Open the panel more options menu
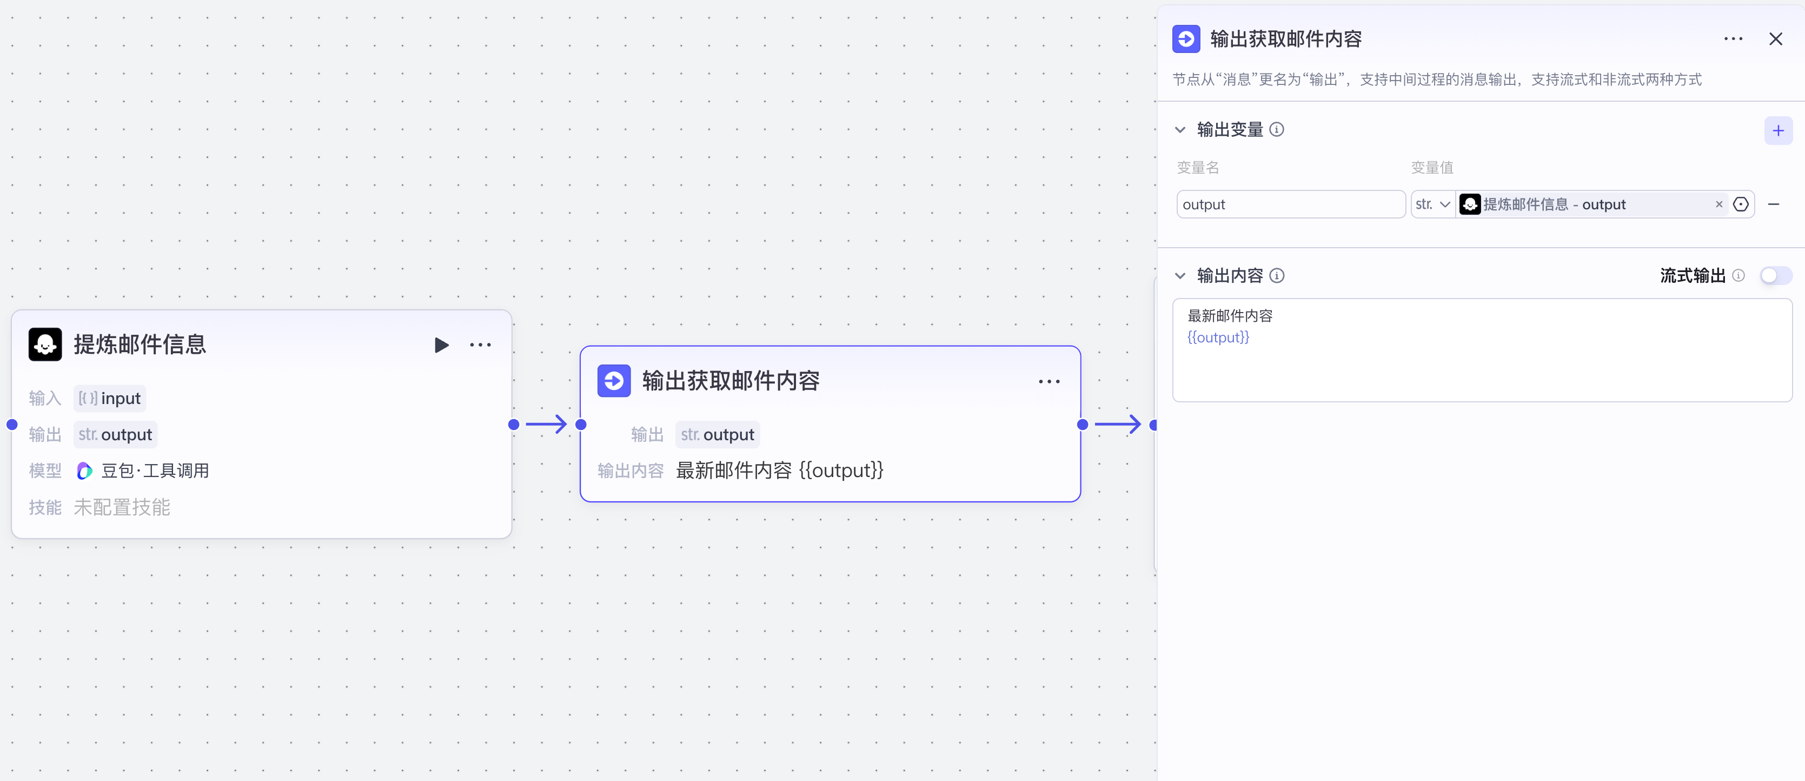The image size is (1805, 781). 1734,38
